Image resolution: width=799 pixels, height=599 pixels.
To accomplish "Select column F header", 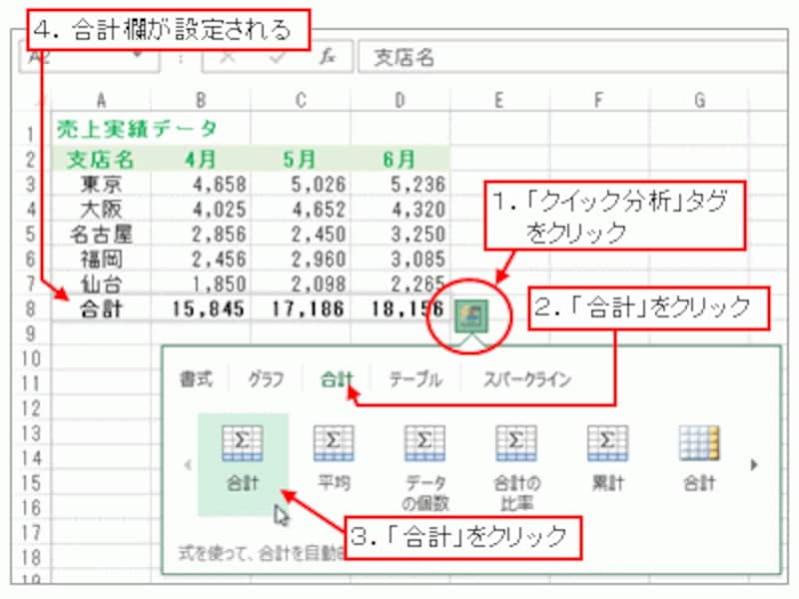I will [599, 101].
